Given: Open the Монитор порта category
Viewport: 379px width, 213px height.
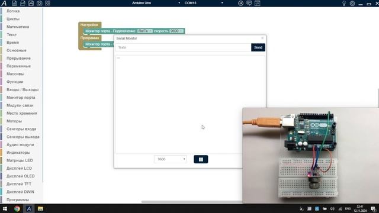Looking at the screenshot, I should [21, 97].
